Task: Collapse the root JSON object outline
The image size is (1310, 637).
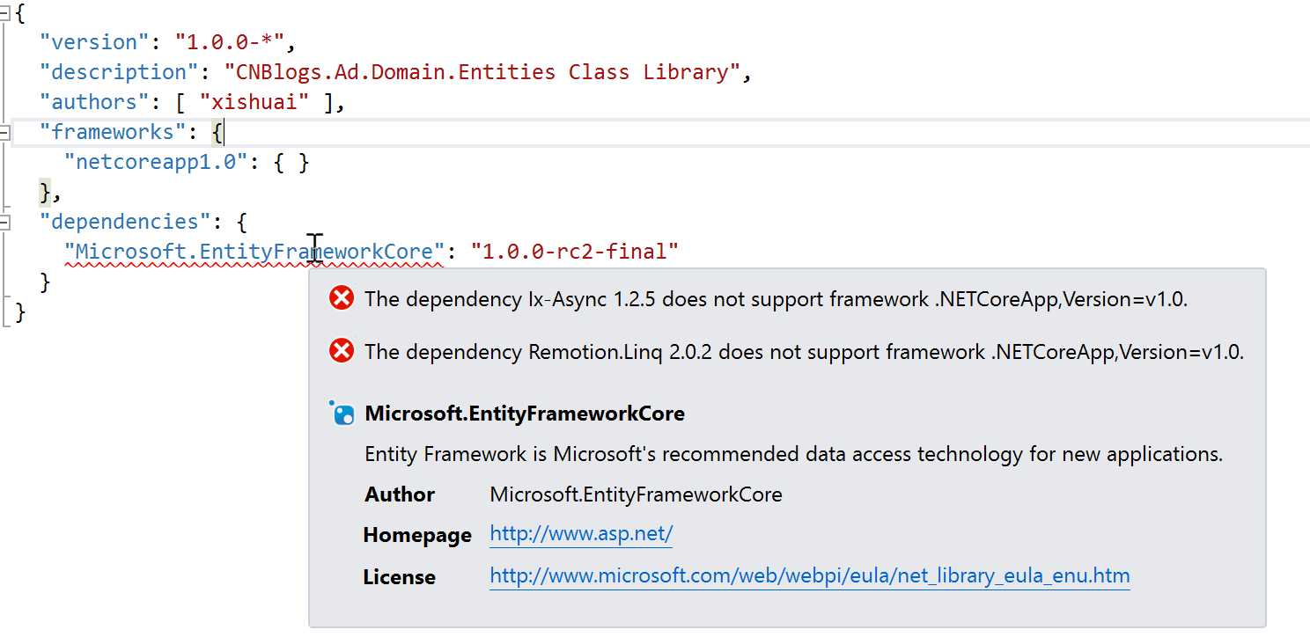Action: click(x=4, y=12)
